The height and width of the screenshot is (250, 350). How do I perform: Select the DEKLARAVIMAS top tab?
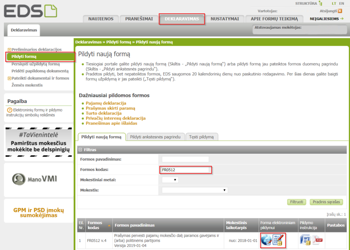pos(182,19)
